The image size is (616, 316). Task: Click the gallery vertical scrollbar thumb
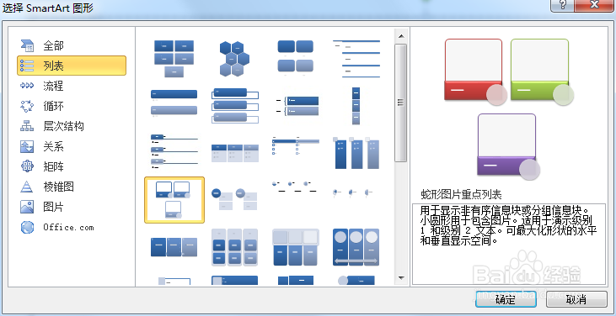401,103
